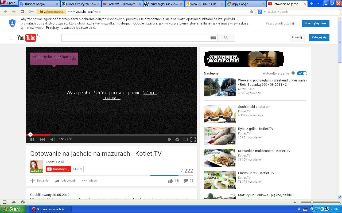Click Przypomnij później in the privacy notice
This screenshot has width=342, height=213.
coord(280,23)
